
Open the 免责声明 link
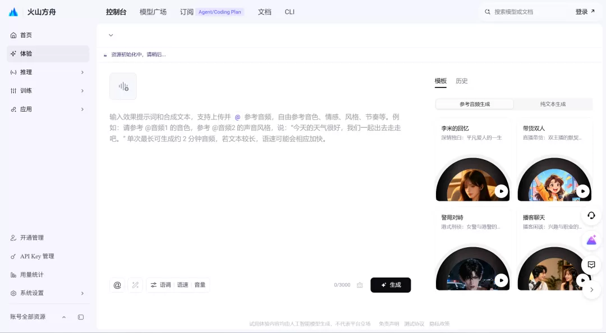[x=389, y=323]
